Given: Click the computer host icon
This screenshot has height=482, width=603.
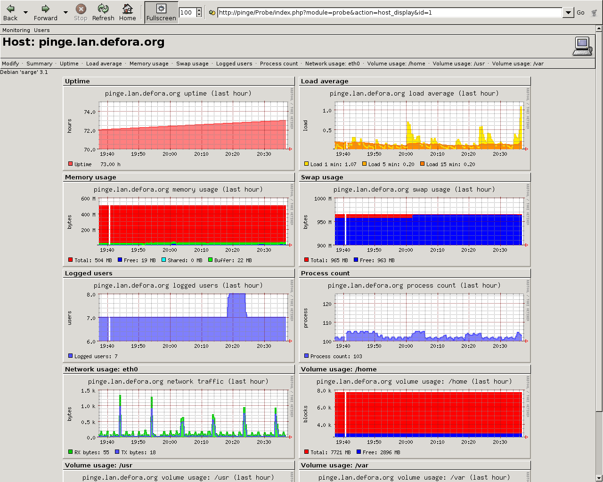Looking at the screenshot, I should pyautogui.click(x=582, y=46).
